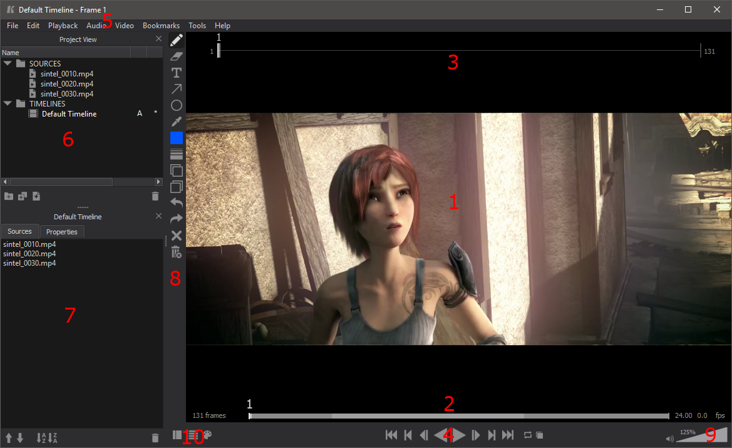Pick the eyedropper color sampler tool
This screenshot has height=448, width=732.
pyautogui.click(x=177, y=122)
